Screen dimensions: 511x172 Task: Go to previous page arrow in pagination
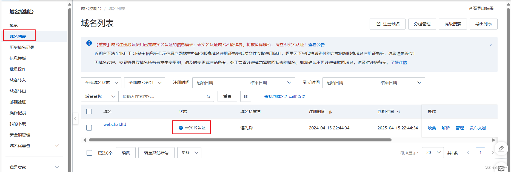tap(468, 153)
